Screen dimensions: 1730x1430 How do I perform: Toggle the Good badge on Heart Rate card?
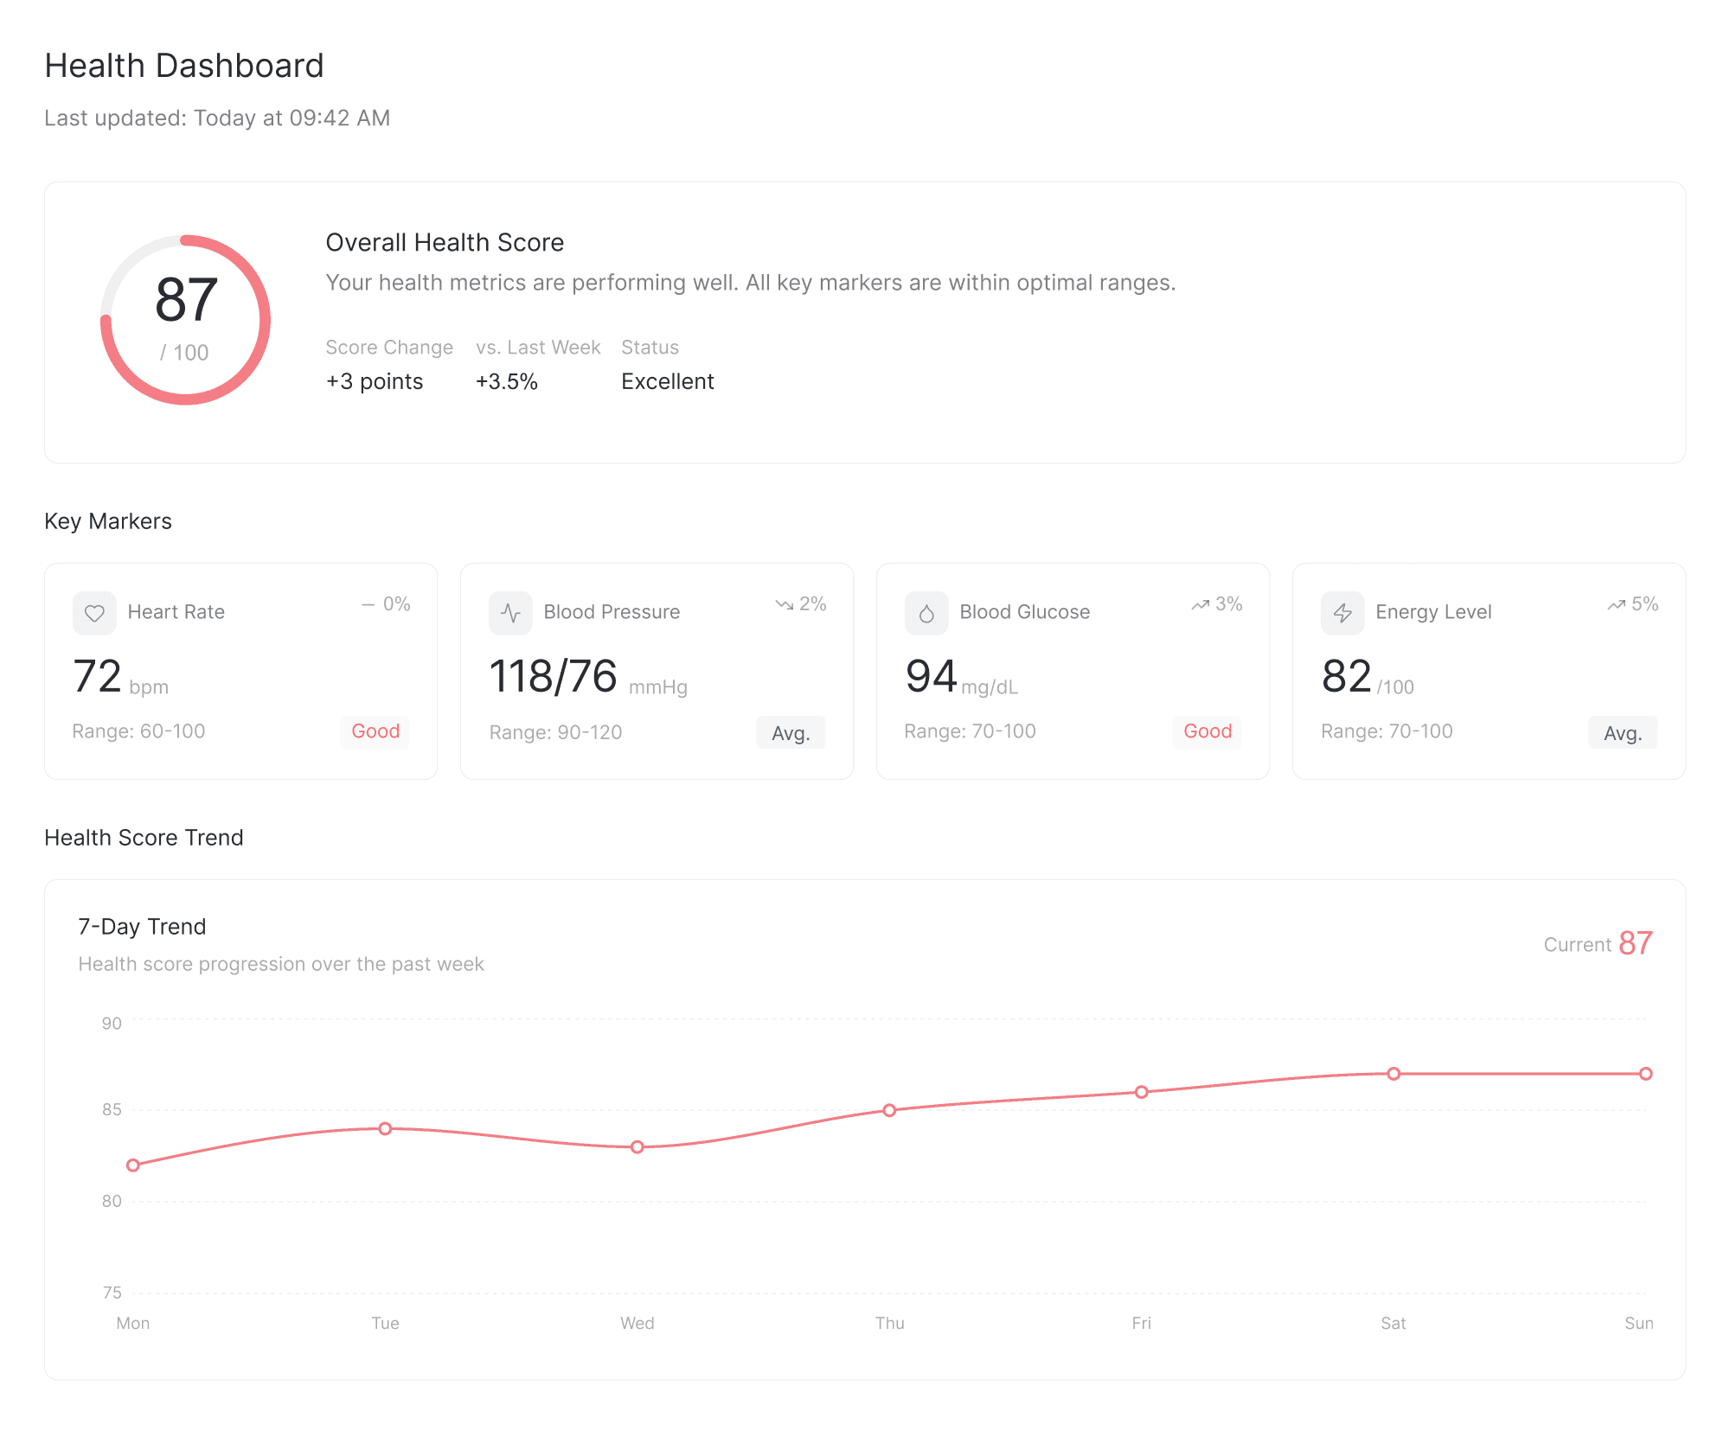pyautogui.click(x=375, y=731)
